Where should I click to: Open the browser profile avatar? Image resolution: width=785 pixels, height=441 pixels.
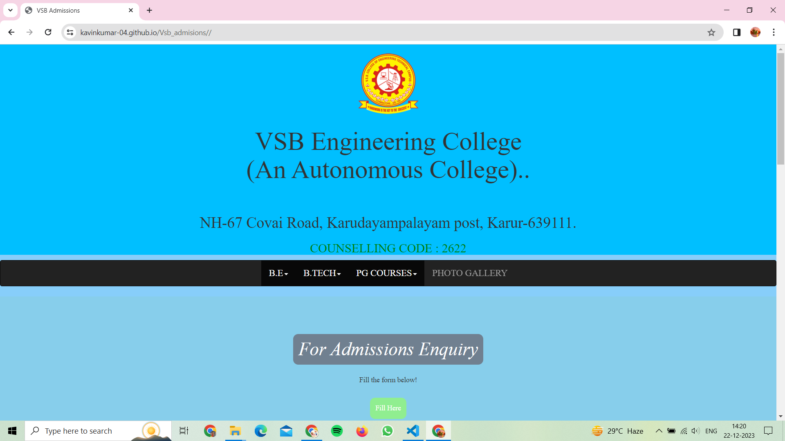(x=756, y=32)
